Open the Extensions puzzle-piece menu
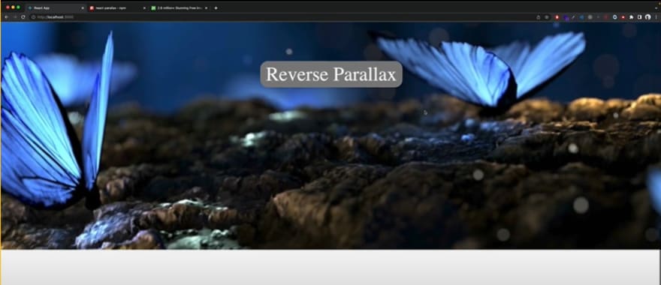661x285 pixels. coord(632,16)
